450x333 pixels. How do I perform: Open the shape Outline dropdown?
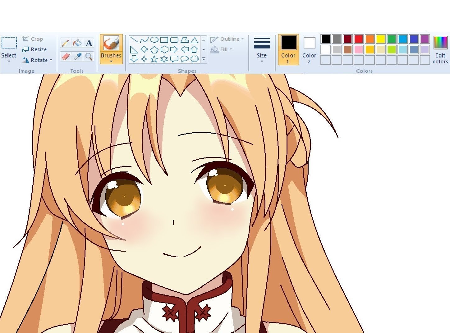[x=243, y=39]
